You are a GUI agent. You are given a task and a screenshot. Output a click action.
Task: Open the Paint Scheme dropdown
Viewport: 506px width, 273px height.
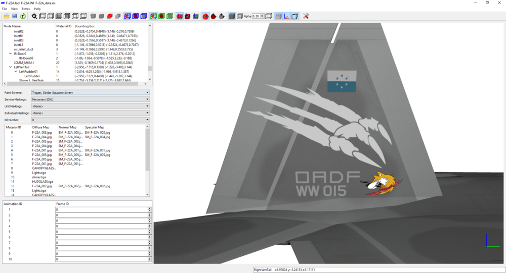coord(91,92)
